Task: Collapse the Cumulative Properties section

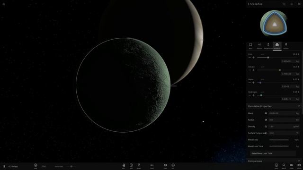Action: 299,106
